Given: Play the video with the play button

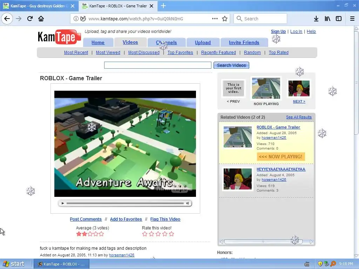Looking at the screenshot, I should (63, 203).
